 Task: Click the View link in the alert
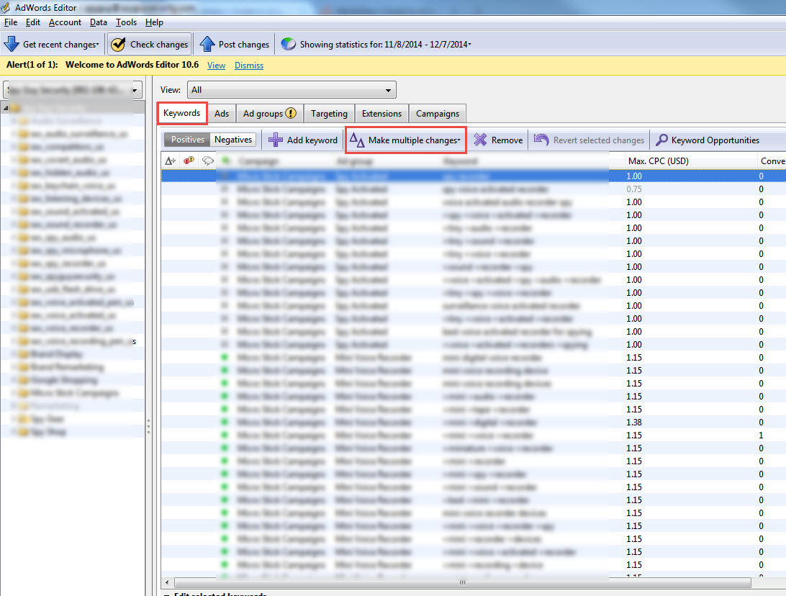point(216,66)
